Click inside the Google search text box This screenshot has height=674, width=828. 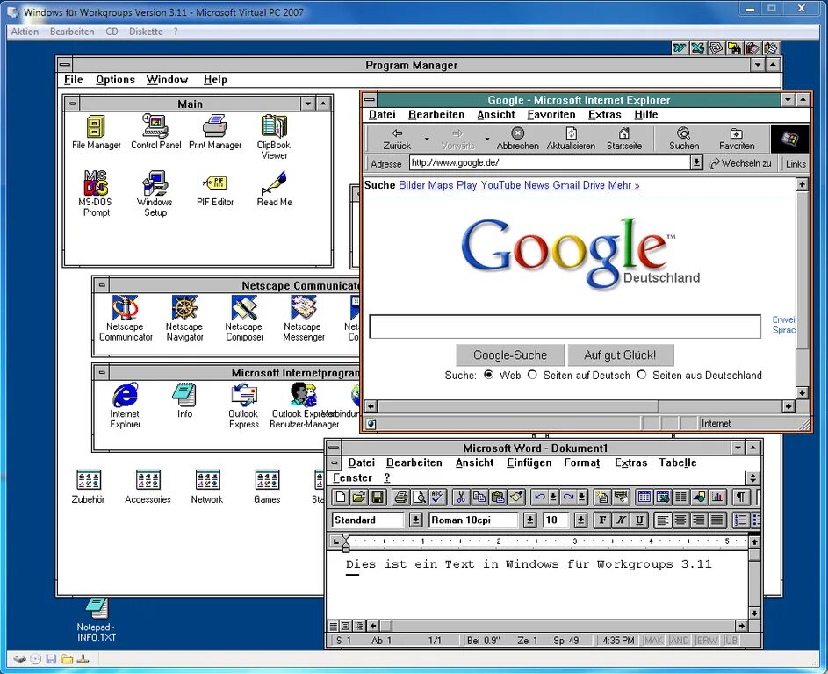point(565,326)
